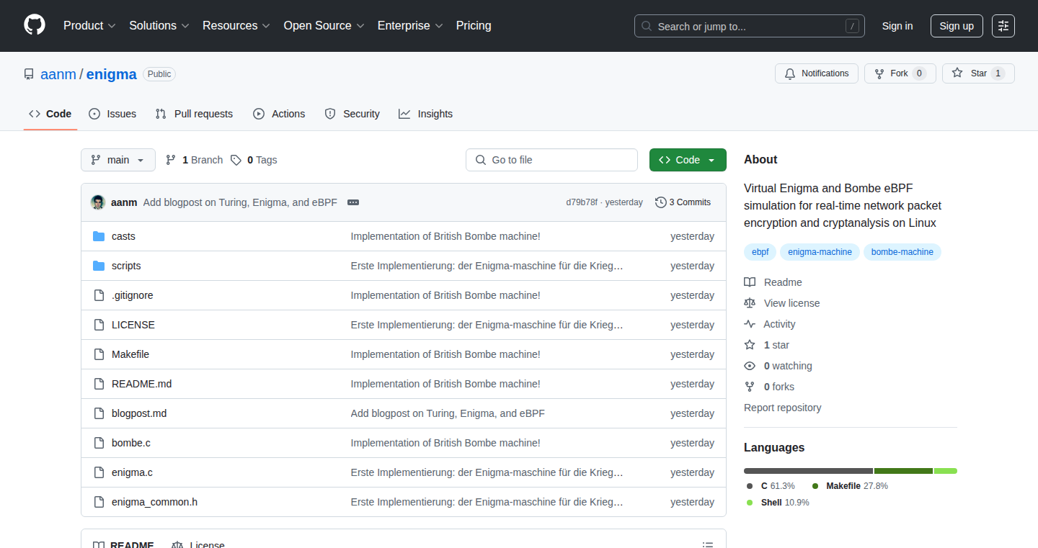Expand the Open Source menu
This screenshot has height=548, width=1038.
324,25
